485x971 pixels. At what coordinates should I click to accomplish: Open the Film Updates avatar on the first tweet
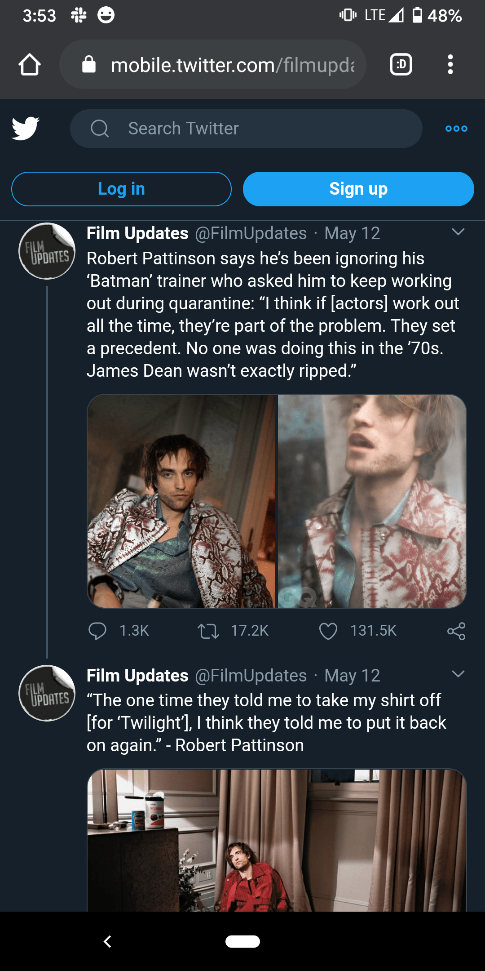[47, 251]
